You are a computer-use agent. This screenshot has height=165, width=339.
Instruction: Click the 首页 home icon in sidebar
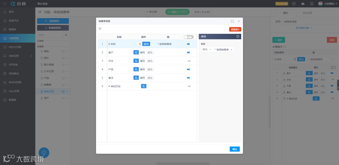pyautogui.click(x=5, y=12)
